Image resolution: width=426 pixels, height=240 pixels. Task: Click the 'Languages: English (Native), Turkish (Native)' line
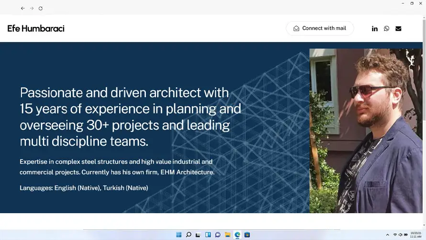coord(84,188)
